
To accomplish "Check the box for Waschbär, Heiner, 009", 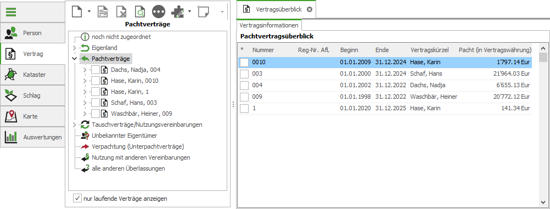I will [x=96, y=114].
